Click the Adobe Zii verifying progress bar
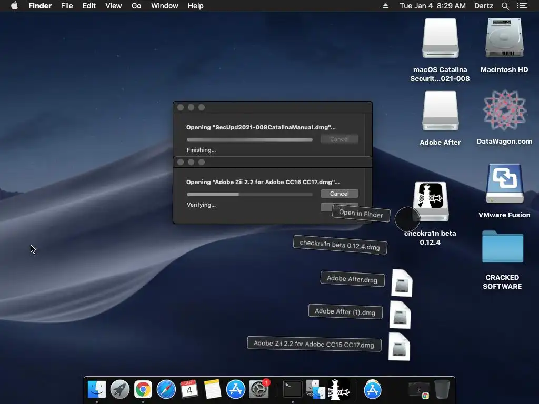 click(249, 194)
